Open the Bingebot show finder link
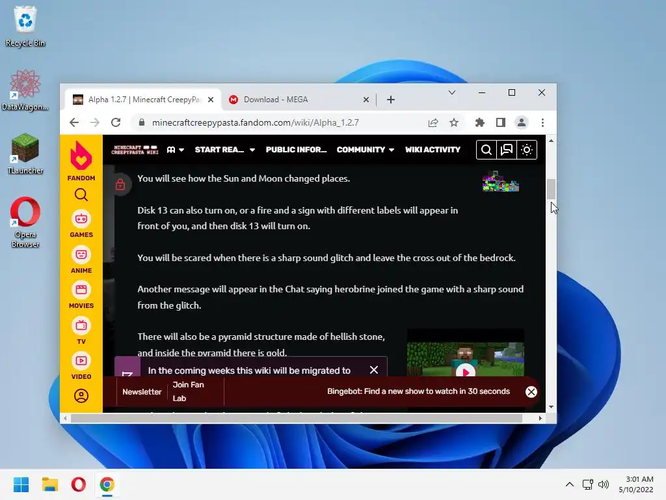The width and height of the screenshot is (666, 500). point(418,391)
